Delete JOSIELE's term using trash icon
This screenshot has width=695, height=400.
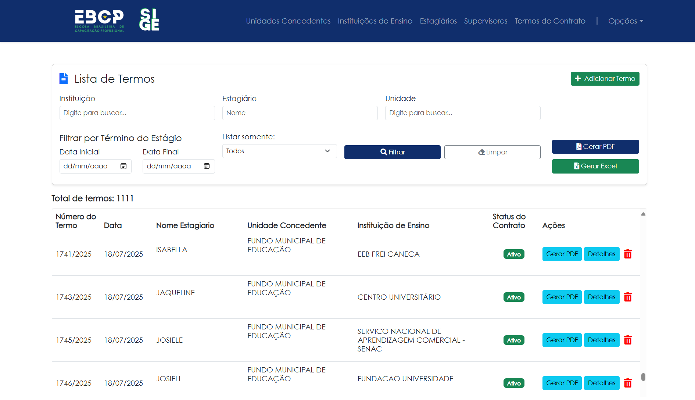(628, 340)
